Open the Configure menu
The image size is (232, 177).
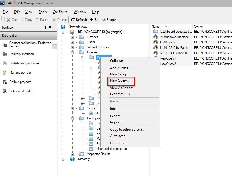(x=60, y=12)
